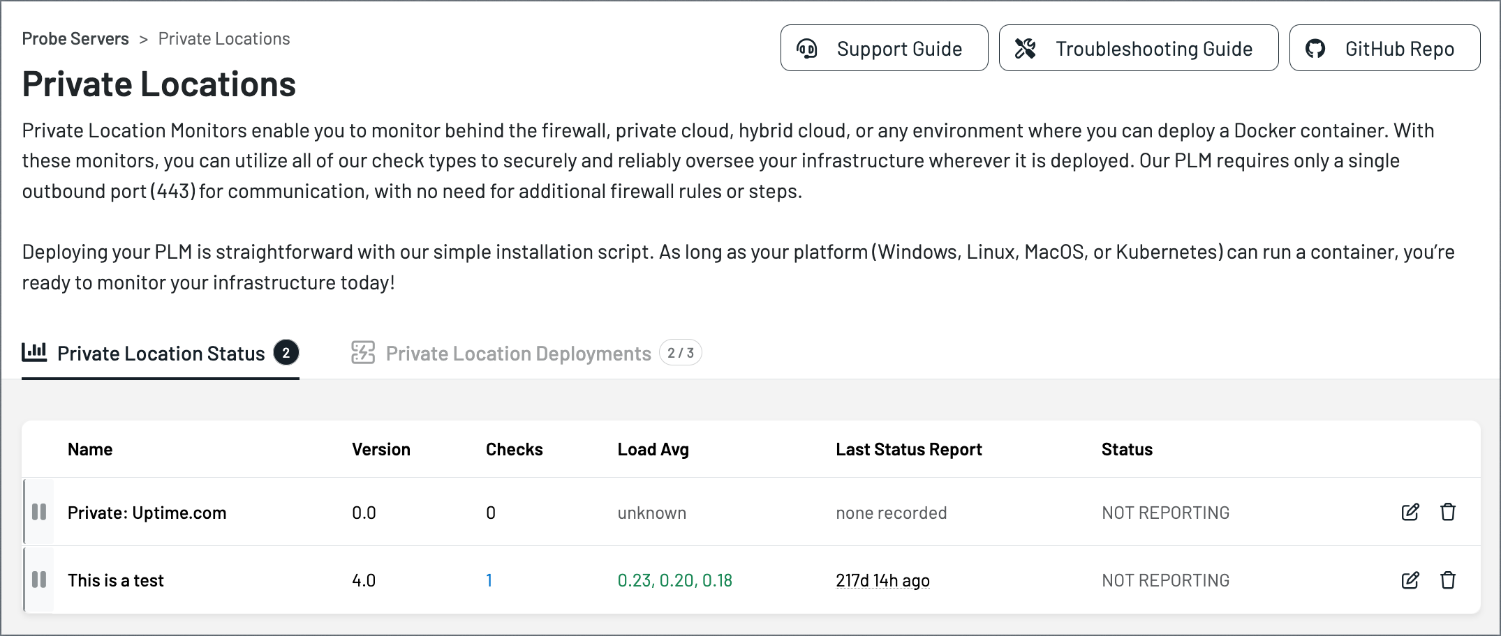Switch to Private Location Deployments tab
The height and width of the screenshot is (636, 1501).
[526, 354]
